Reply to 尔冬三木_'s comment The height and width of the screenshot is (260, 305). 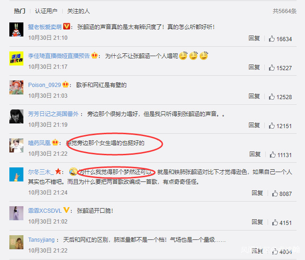tap(257, 193)
